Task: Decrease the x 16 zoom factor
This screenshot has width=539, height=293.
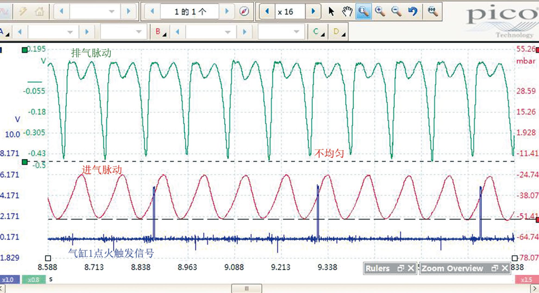Action: click(x=267, y=12)
